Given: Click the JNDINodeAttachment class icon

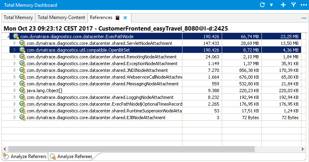Looking at the screenshot, I should [x=22, y=70].
